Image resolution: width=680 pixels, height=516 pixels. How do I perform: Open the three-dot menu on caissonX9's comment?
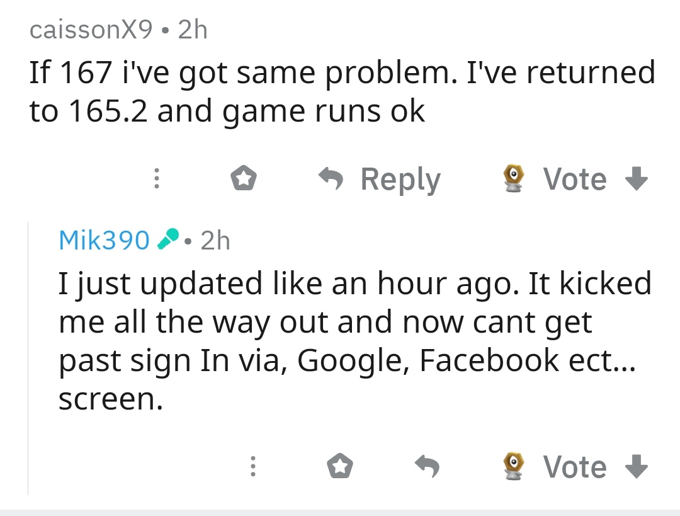tap(157, 180)
